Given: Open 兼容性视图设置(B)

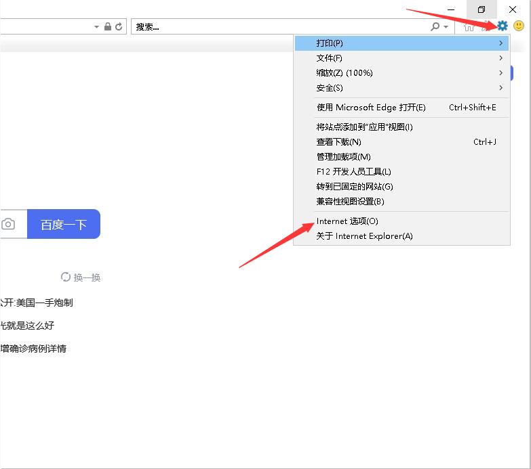Looking at the screenshot, I should coord(401,202).
